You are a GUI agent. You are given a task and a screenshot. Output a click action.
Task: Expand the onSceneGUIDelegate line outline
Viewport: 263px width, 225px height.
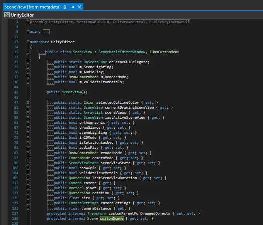click(x=28, y=62)
